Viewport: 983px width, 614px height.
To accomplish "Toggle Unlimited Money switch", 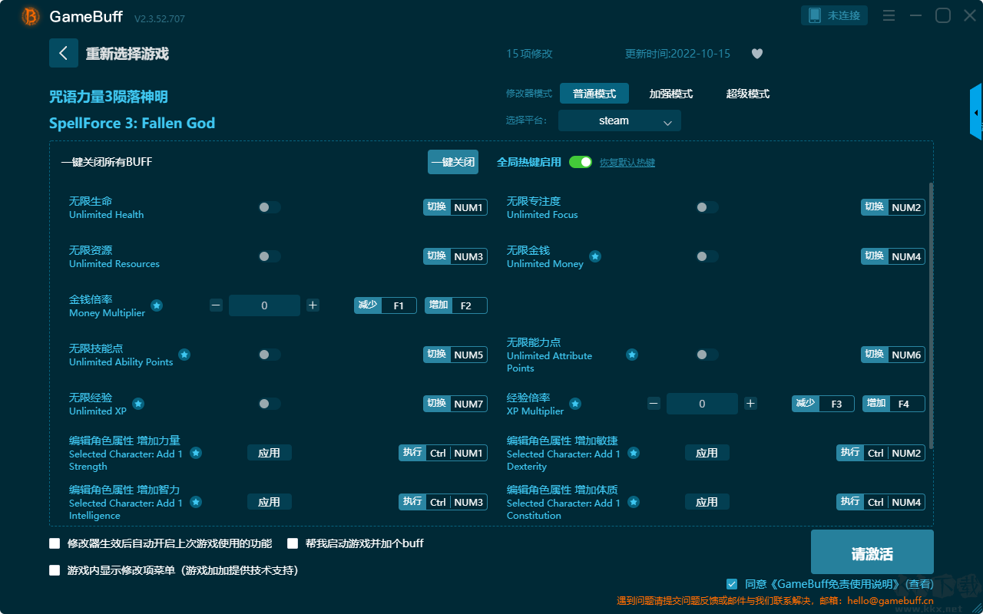I will (707, 256).
